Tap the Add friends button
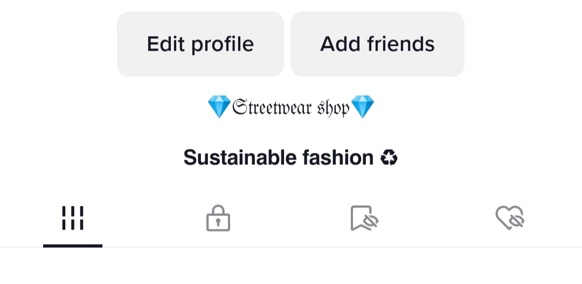Image resolution: width=582 pixels, height=284 pixels. pyautogui.click(x=377, y=44)
